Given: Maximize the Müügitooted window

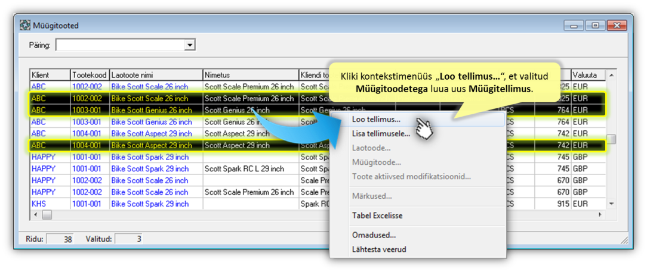Looking at the screenshot, I should point(595,26).
